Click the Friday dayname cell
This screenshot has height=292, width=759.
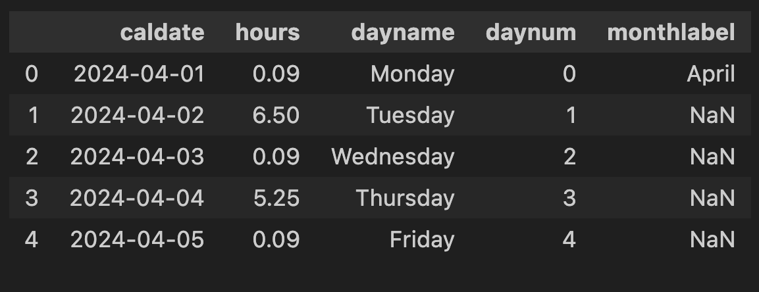(x=422, y=240)
